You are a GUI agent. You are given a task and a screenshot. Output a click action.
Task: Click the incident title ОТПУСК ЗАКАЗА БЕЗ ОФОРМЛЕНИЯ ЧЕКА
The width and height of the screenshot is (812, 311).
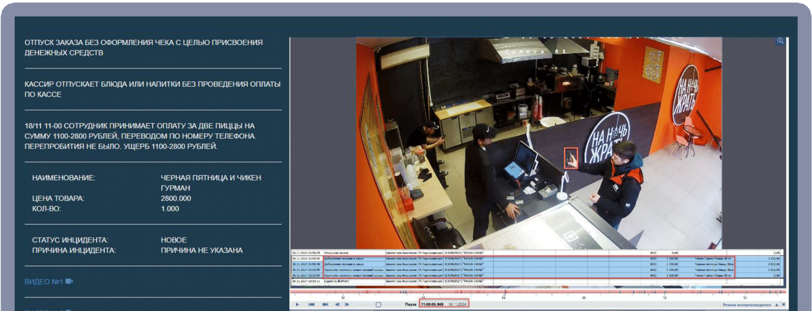click(144, 47)
